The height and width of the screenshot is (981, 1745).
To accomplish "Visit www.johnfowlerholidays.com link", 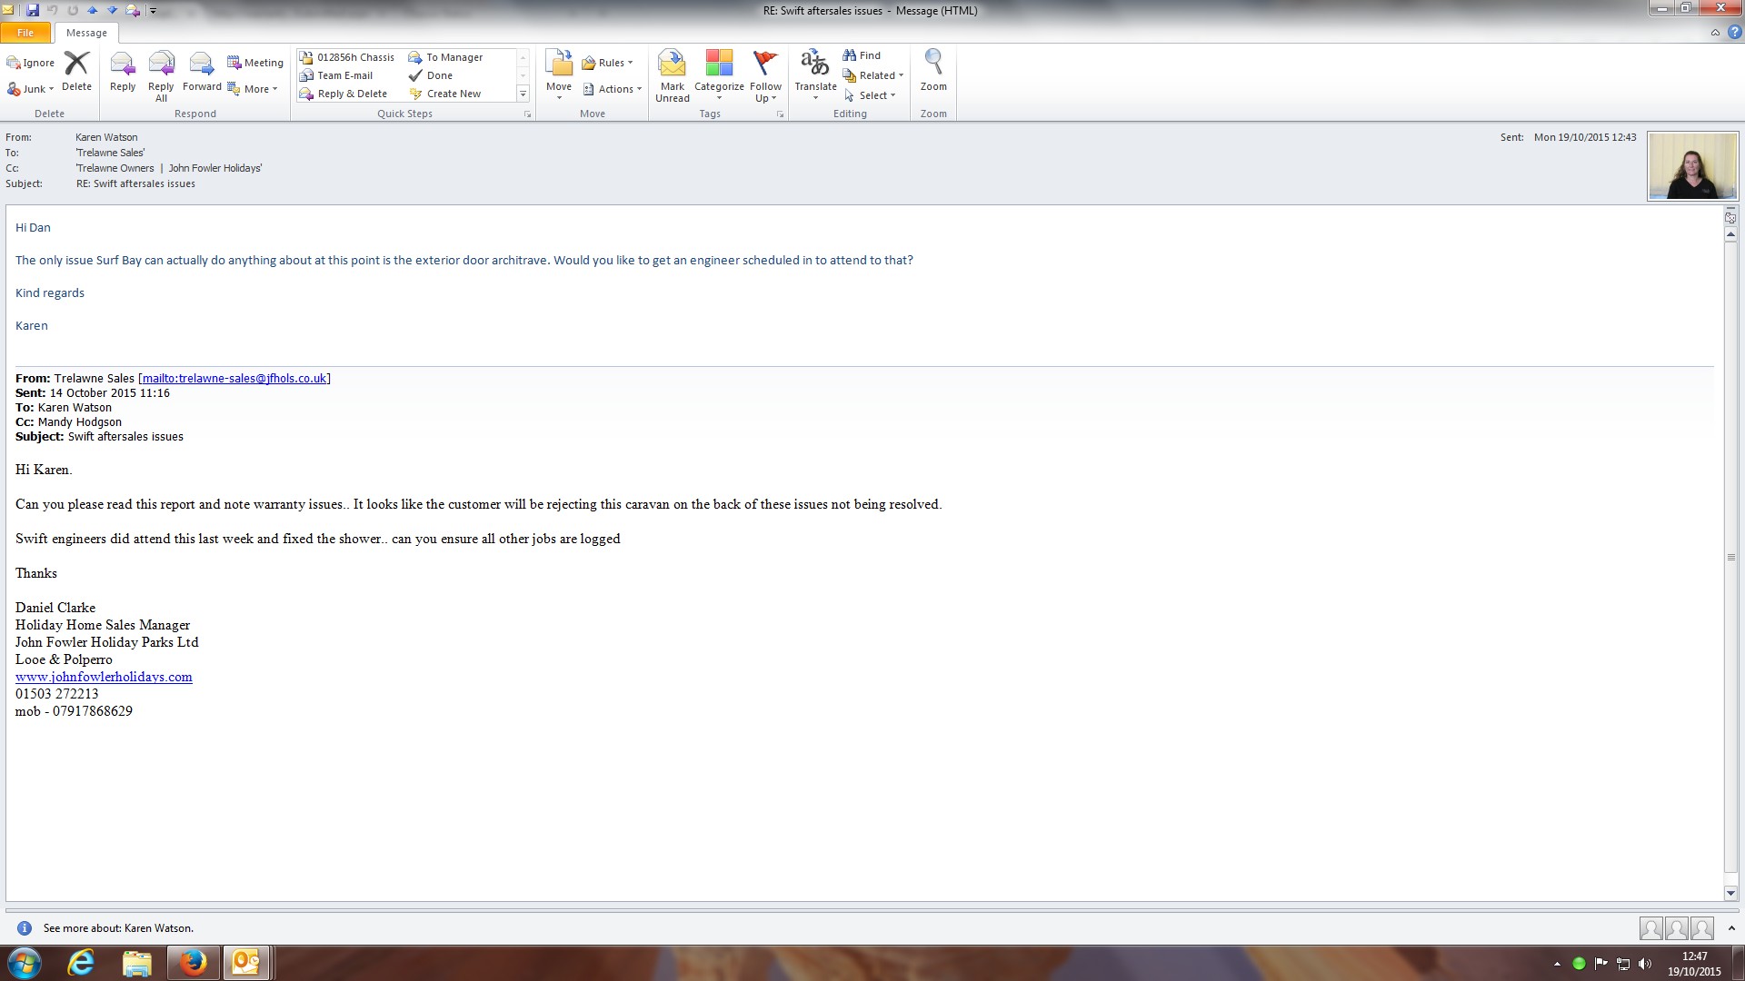I will (104, 678).
